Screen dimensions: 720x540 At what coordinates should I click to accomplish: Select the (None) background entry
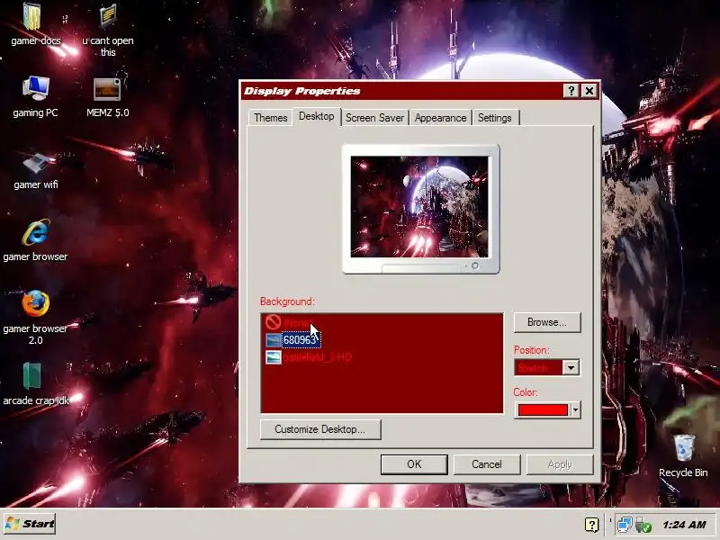298,322
